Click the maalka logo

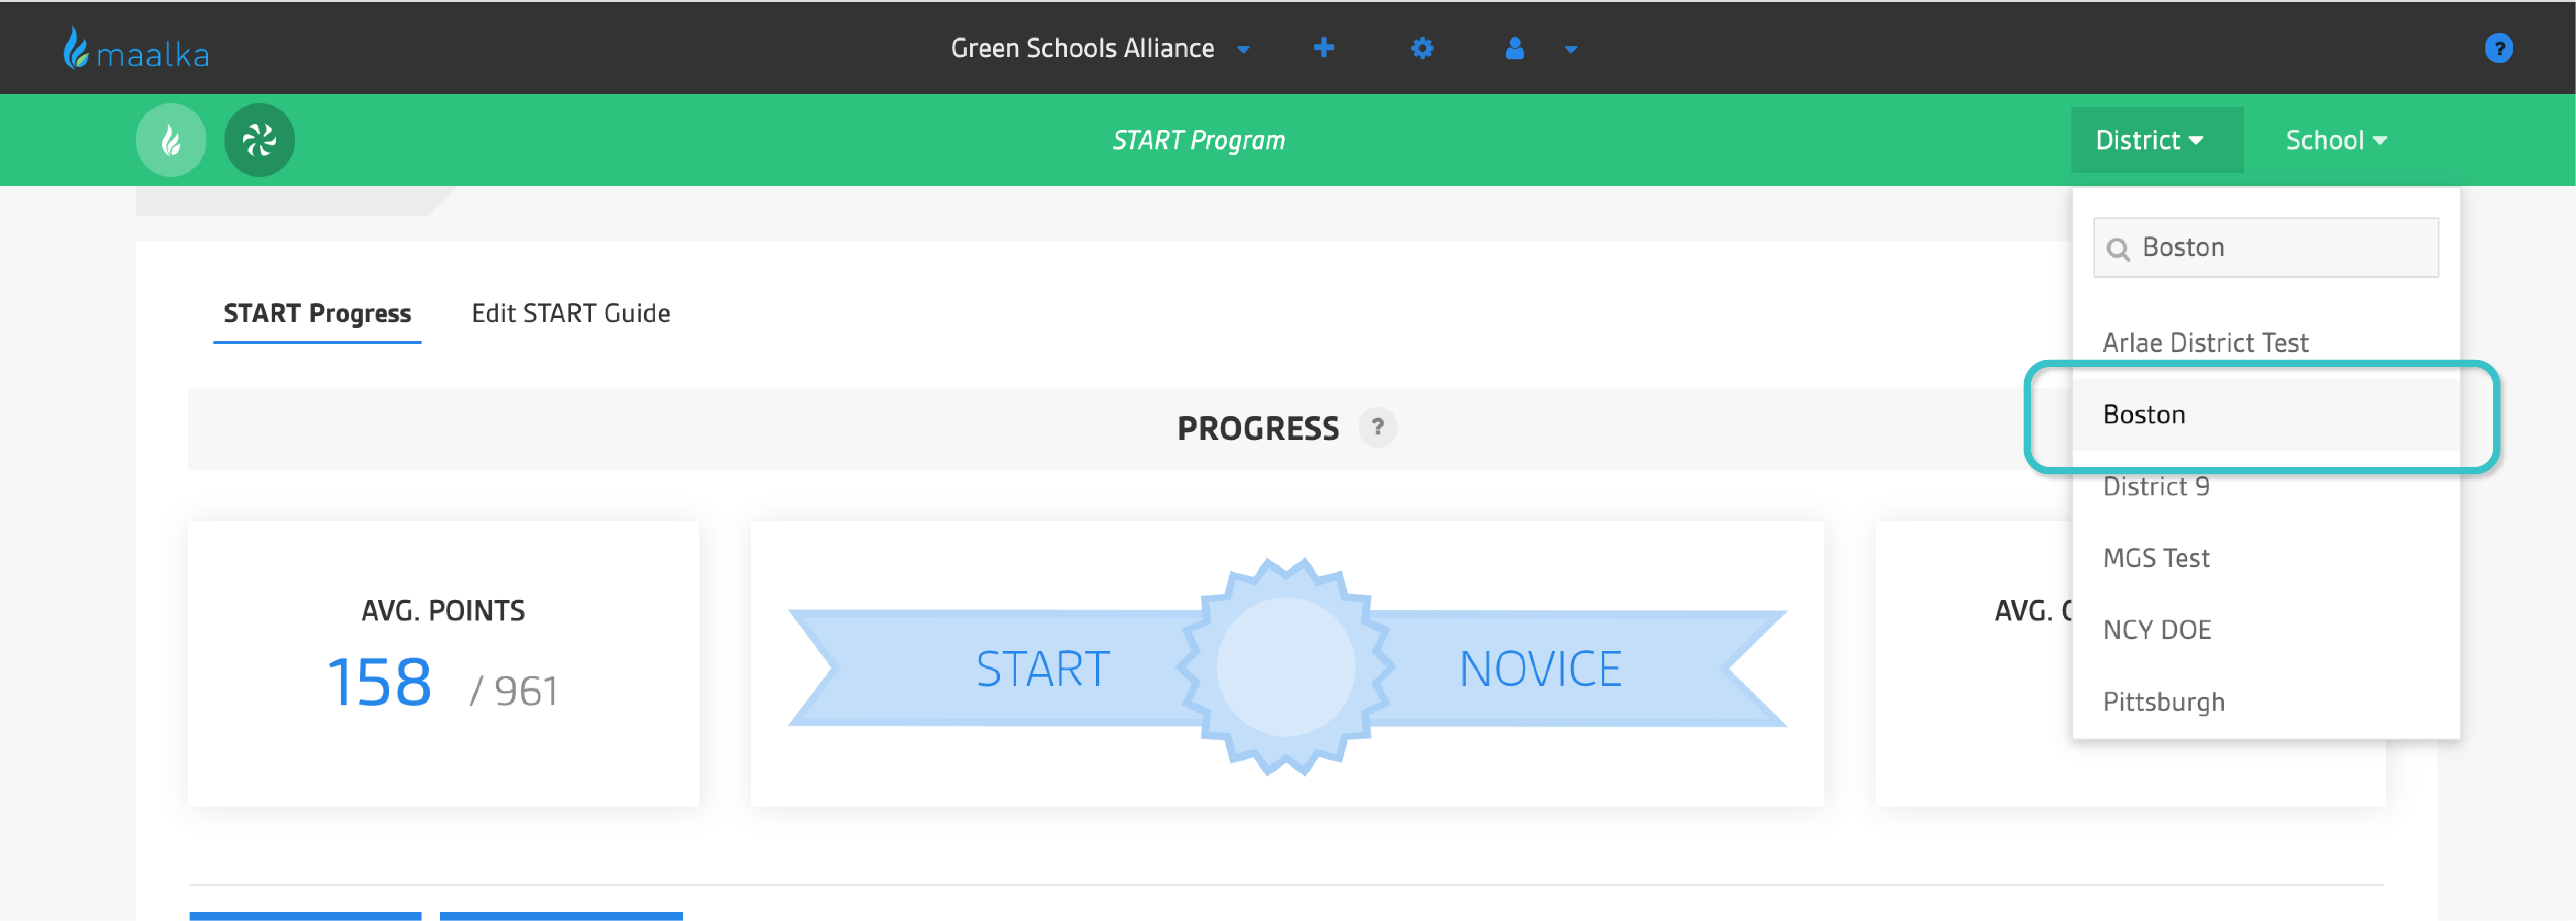click(x=137, y=48)
